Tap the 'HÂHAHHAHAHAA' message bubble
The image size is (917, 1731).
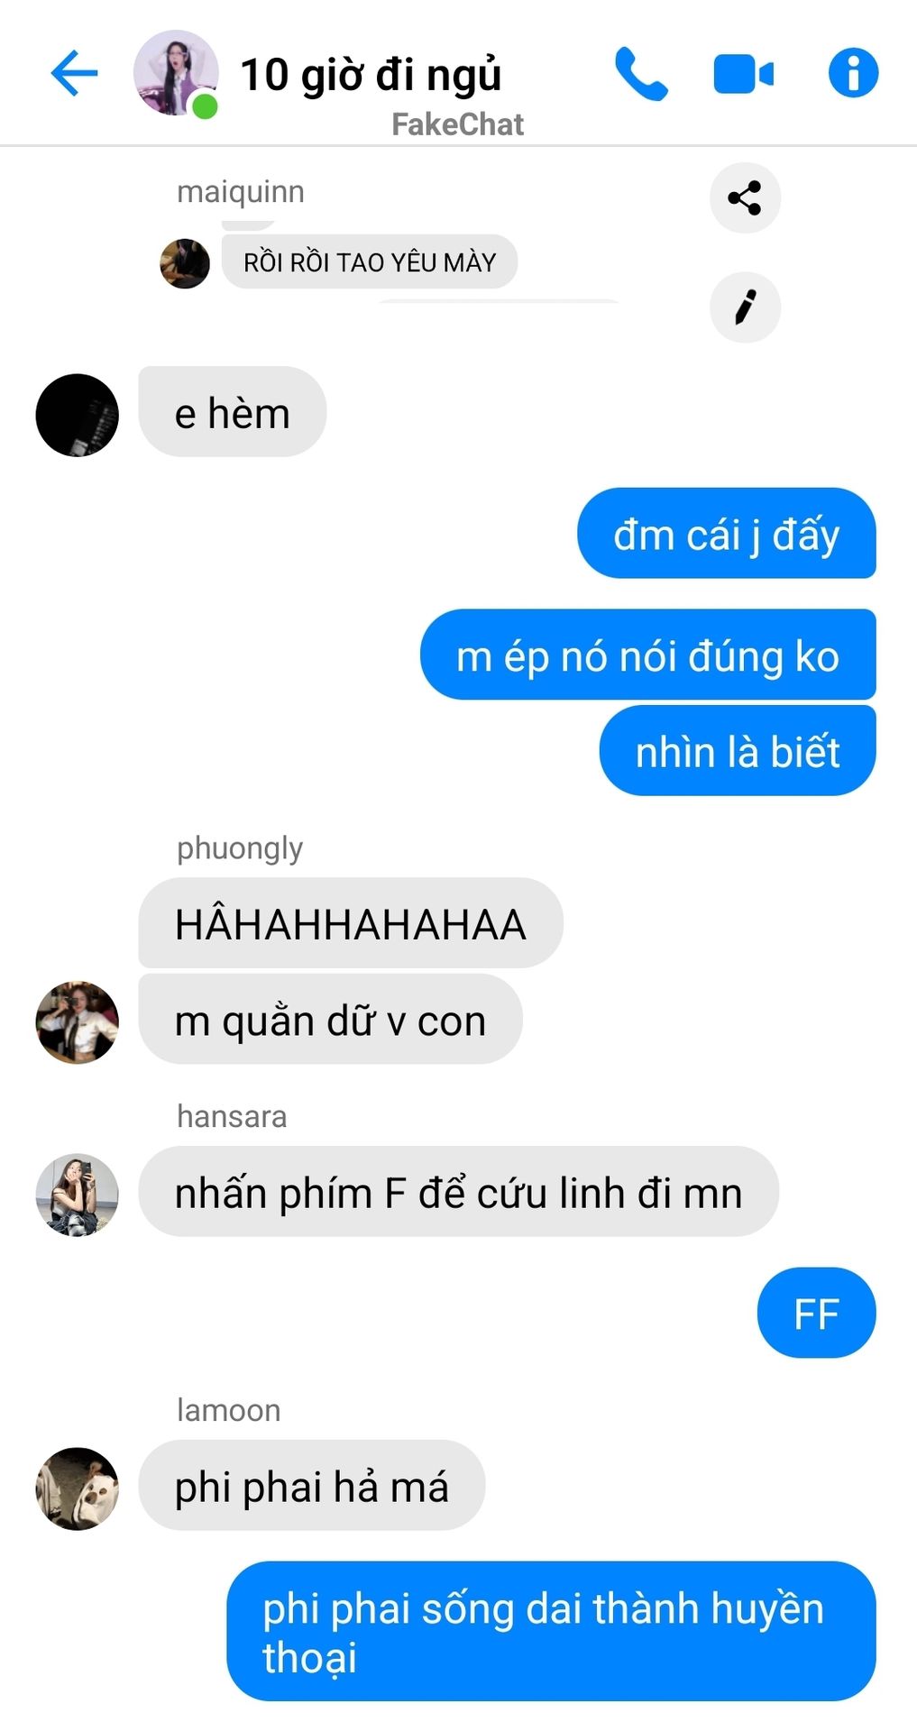pyautogui.click(x=351, y=923)
